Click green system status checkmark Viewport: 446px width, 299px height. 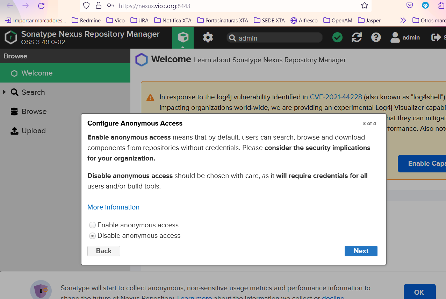tap(337, 37)
